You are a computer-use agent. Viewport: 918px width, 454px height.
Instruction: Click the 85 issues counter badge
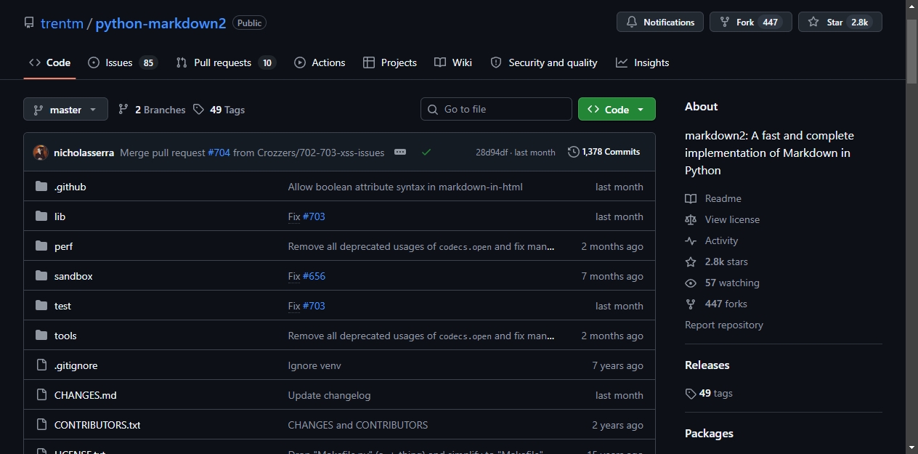point(148,62)
